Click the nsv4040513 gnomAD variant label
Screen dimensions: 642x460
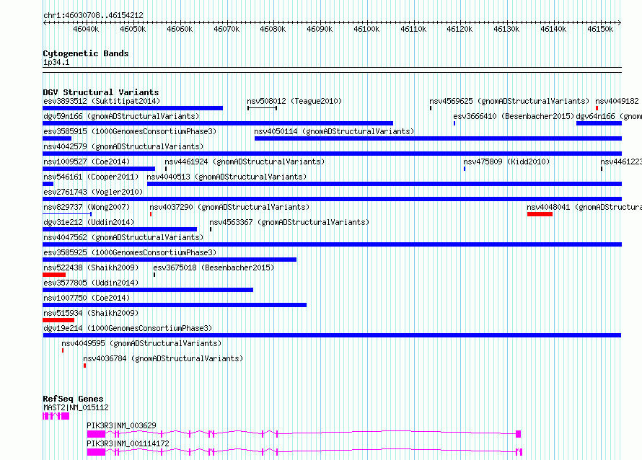[x=227, y=177]
